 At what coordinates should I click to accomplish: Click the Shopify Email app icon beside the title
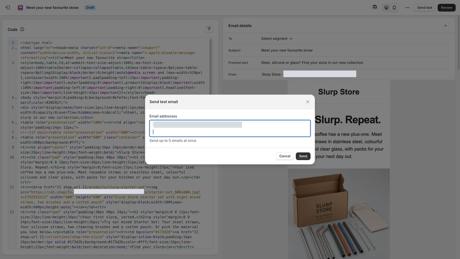(x=20, y=8)
